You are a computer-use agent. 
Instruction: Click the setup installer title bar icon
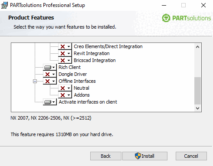(x=4, y=5)
